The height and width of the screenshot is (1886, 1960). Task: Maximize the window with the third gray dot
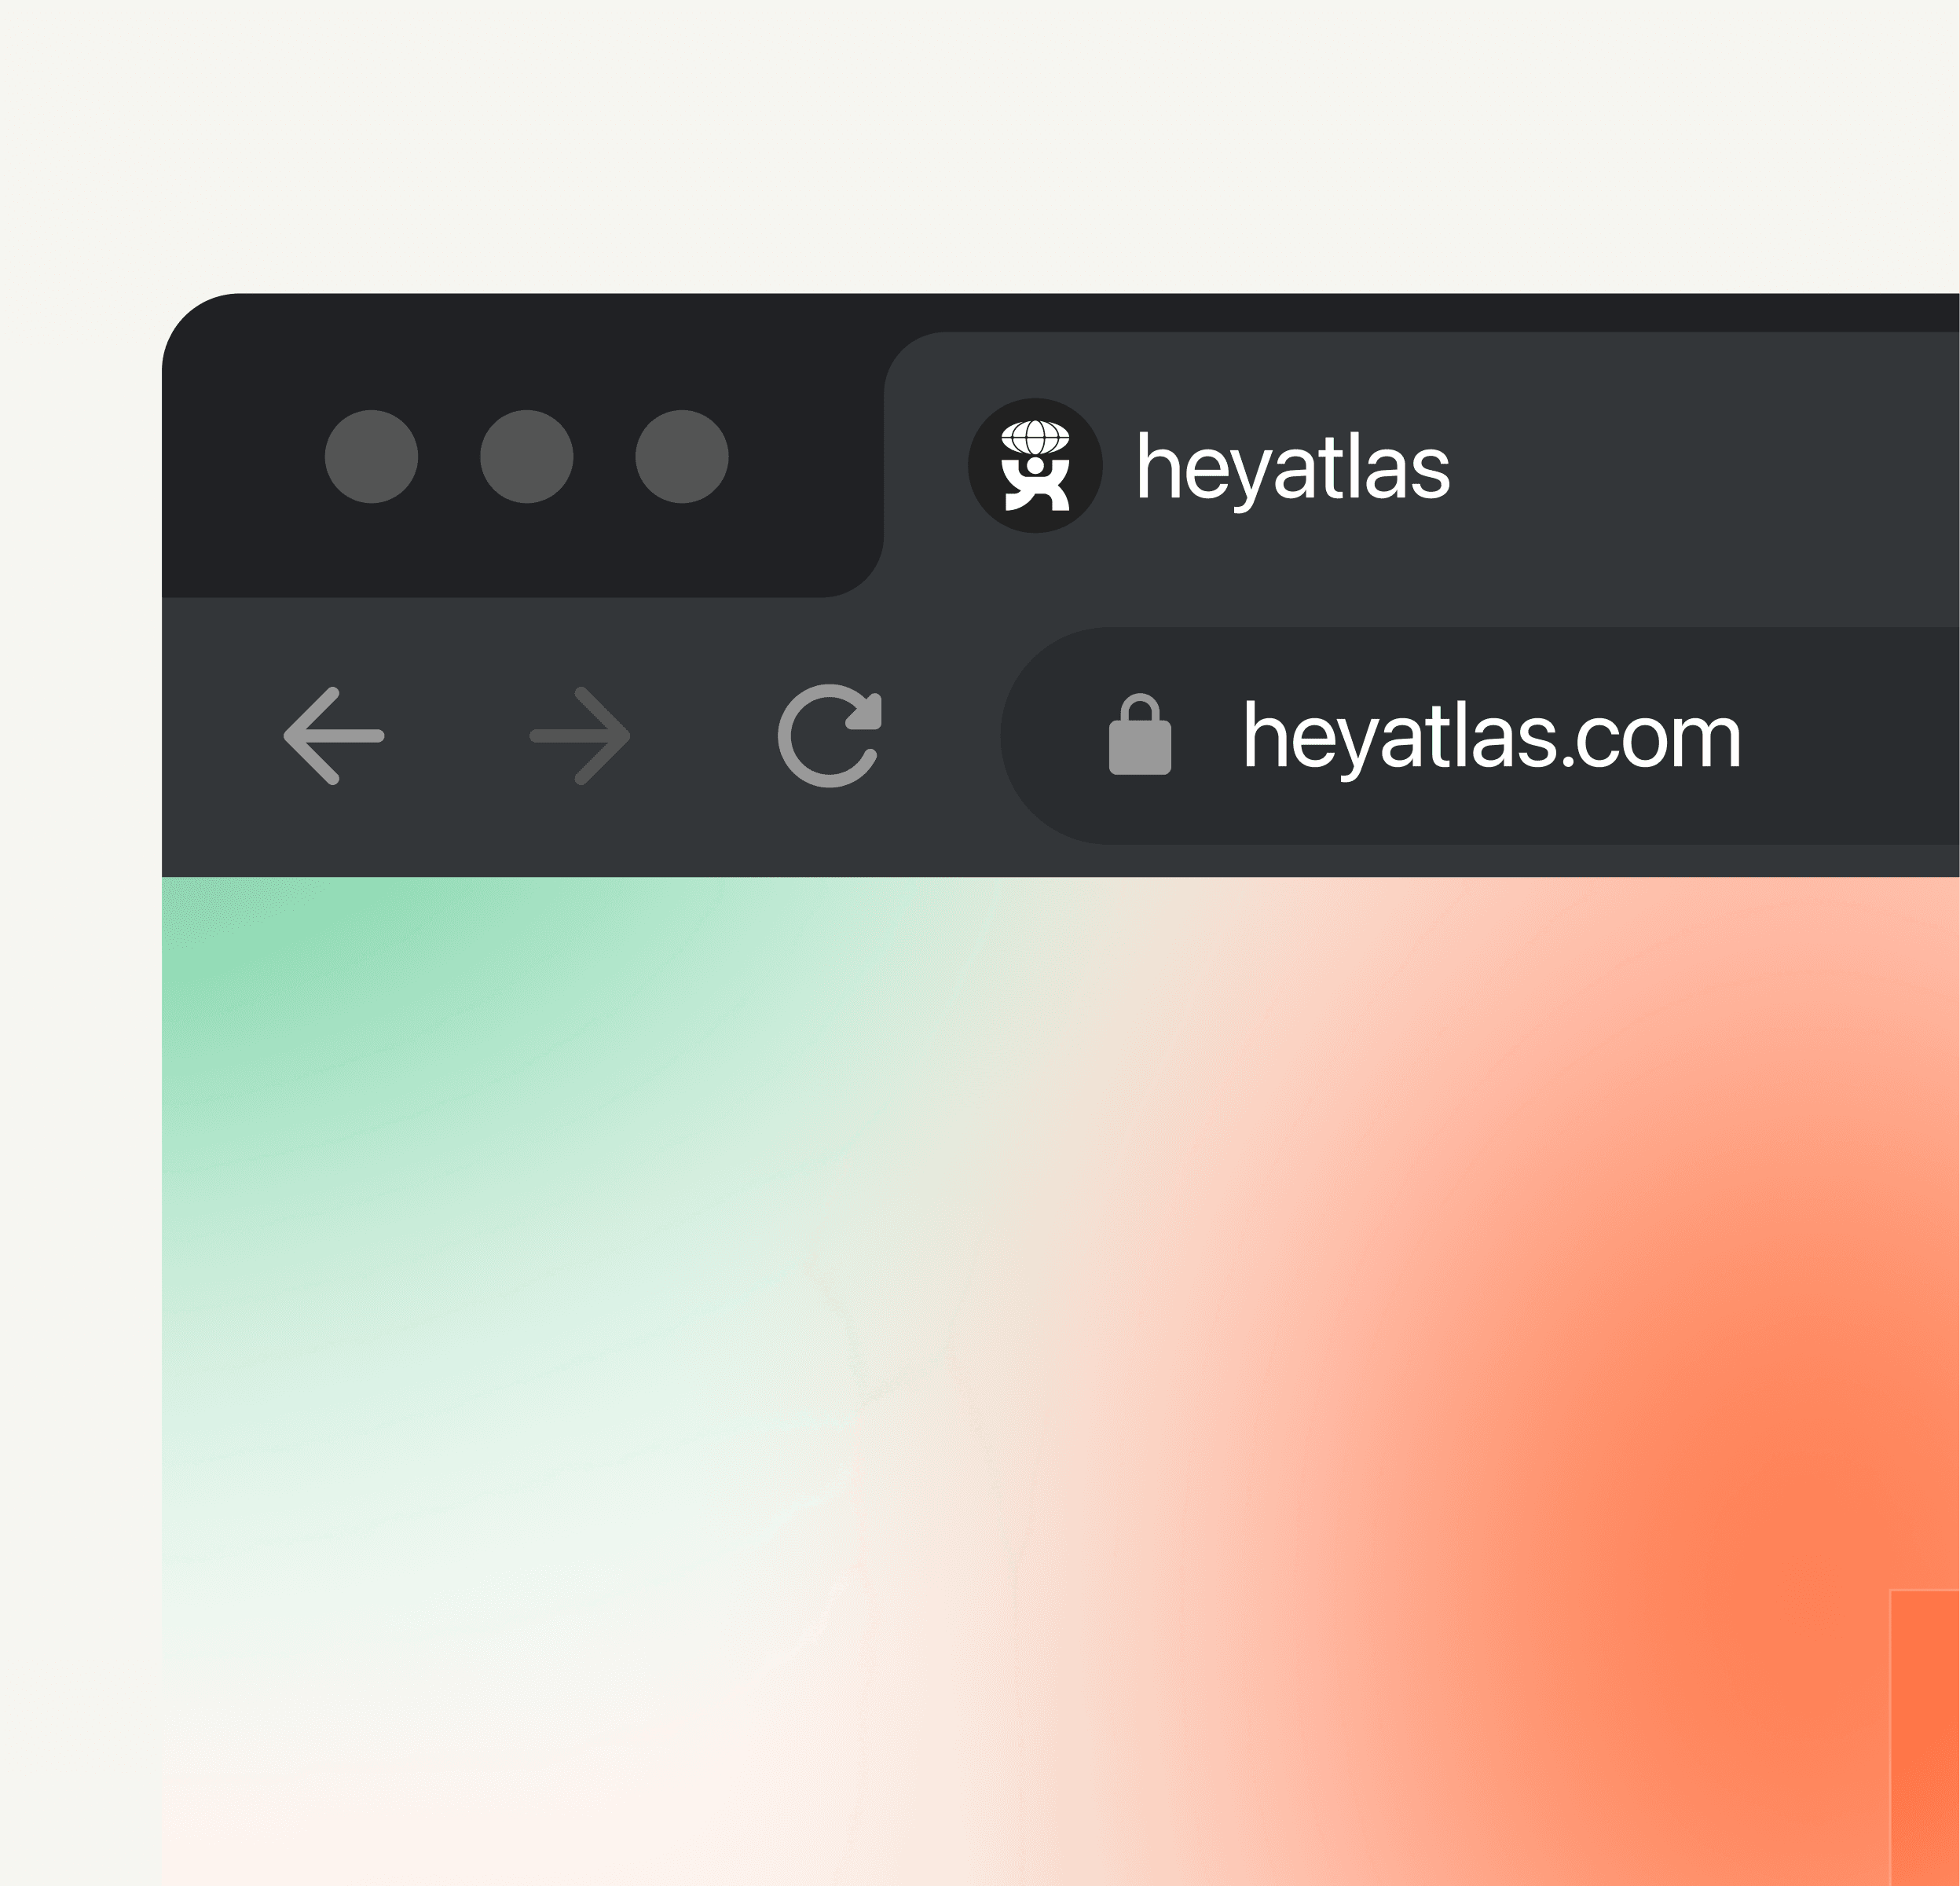point(682,457)
